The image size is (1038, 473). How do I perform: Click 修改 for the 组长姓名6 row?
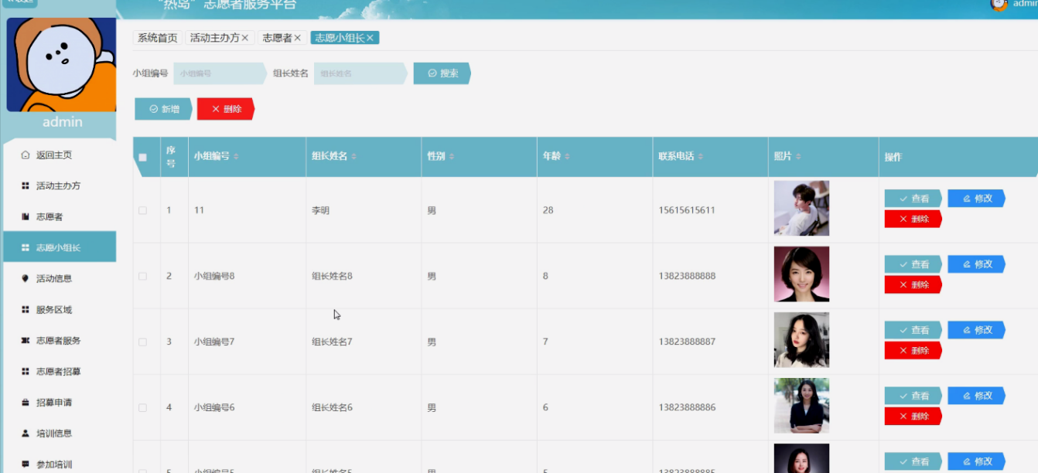976,396
